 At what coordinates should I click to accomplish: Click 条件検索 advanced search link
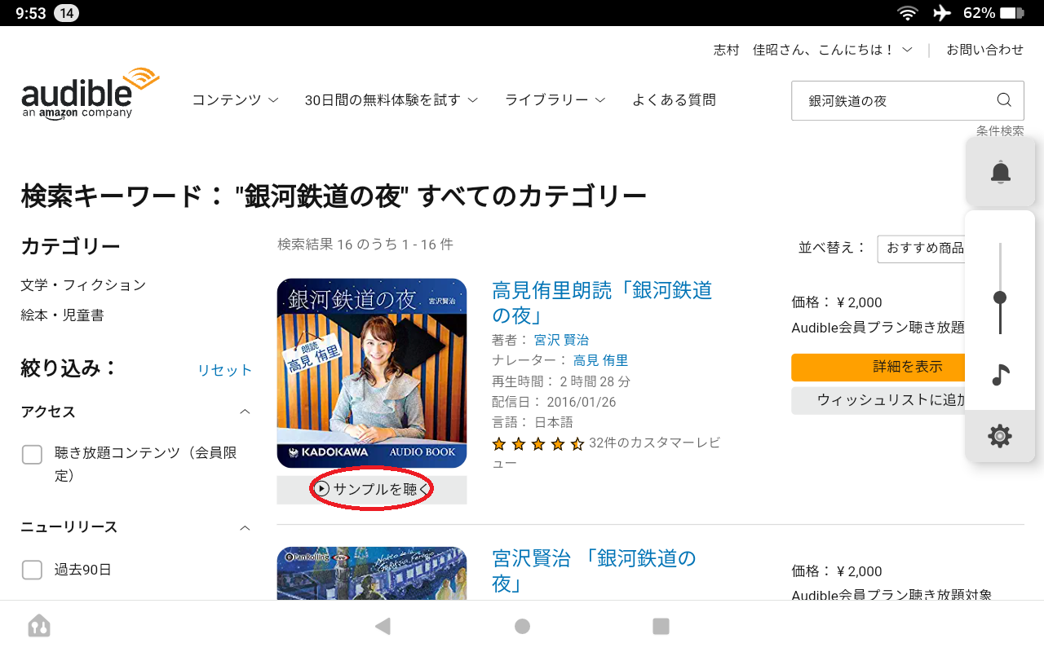pyautogui.click(x=1000, y=130)
